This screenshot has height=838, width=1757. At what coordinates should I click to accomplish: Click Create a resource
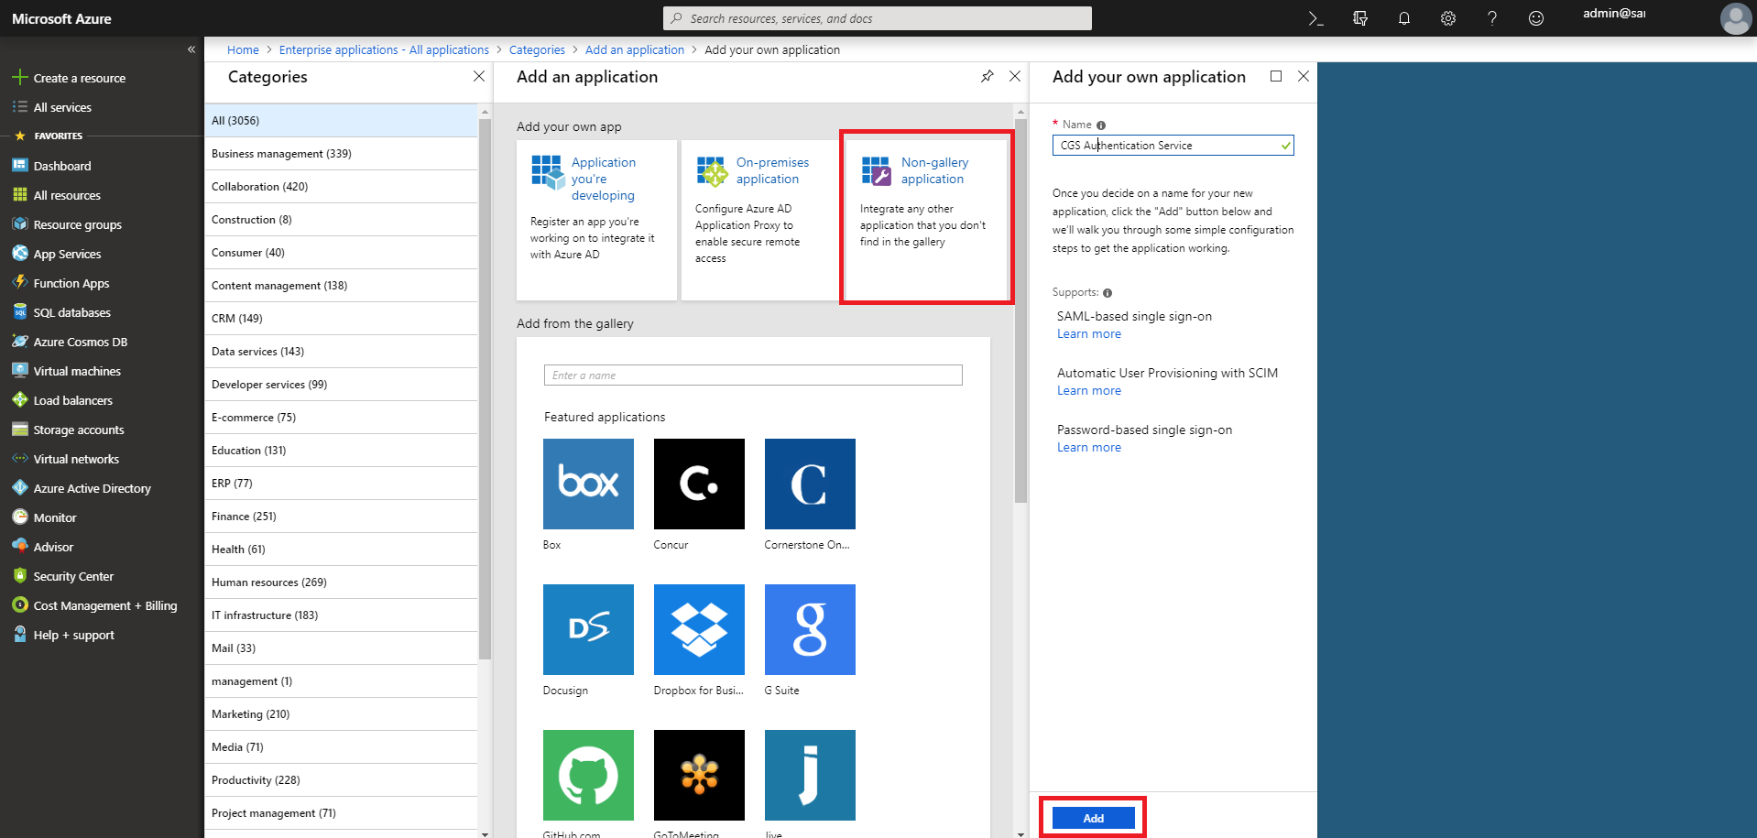pyautogui.click(x=80, y=78)
